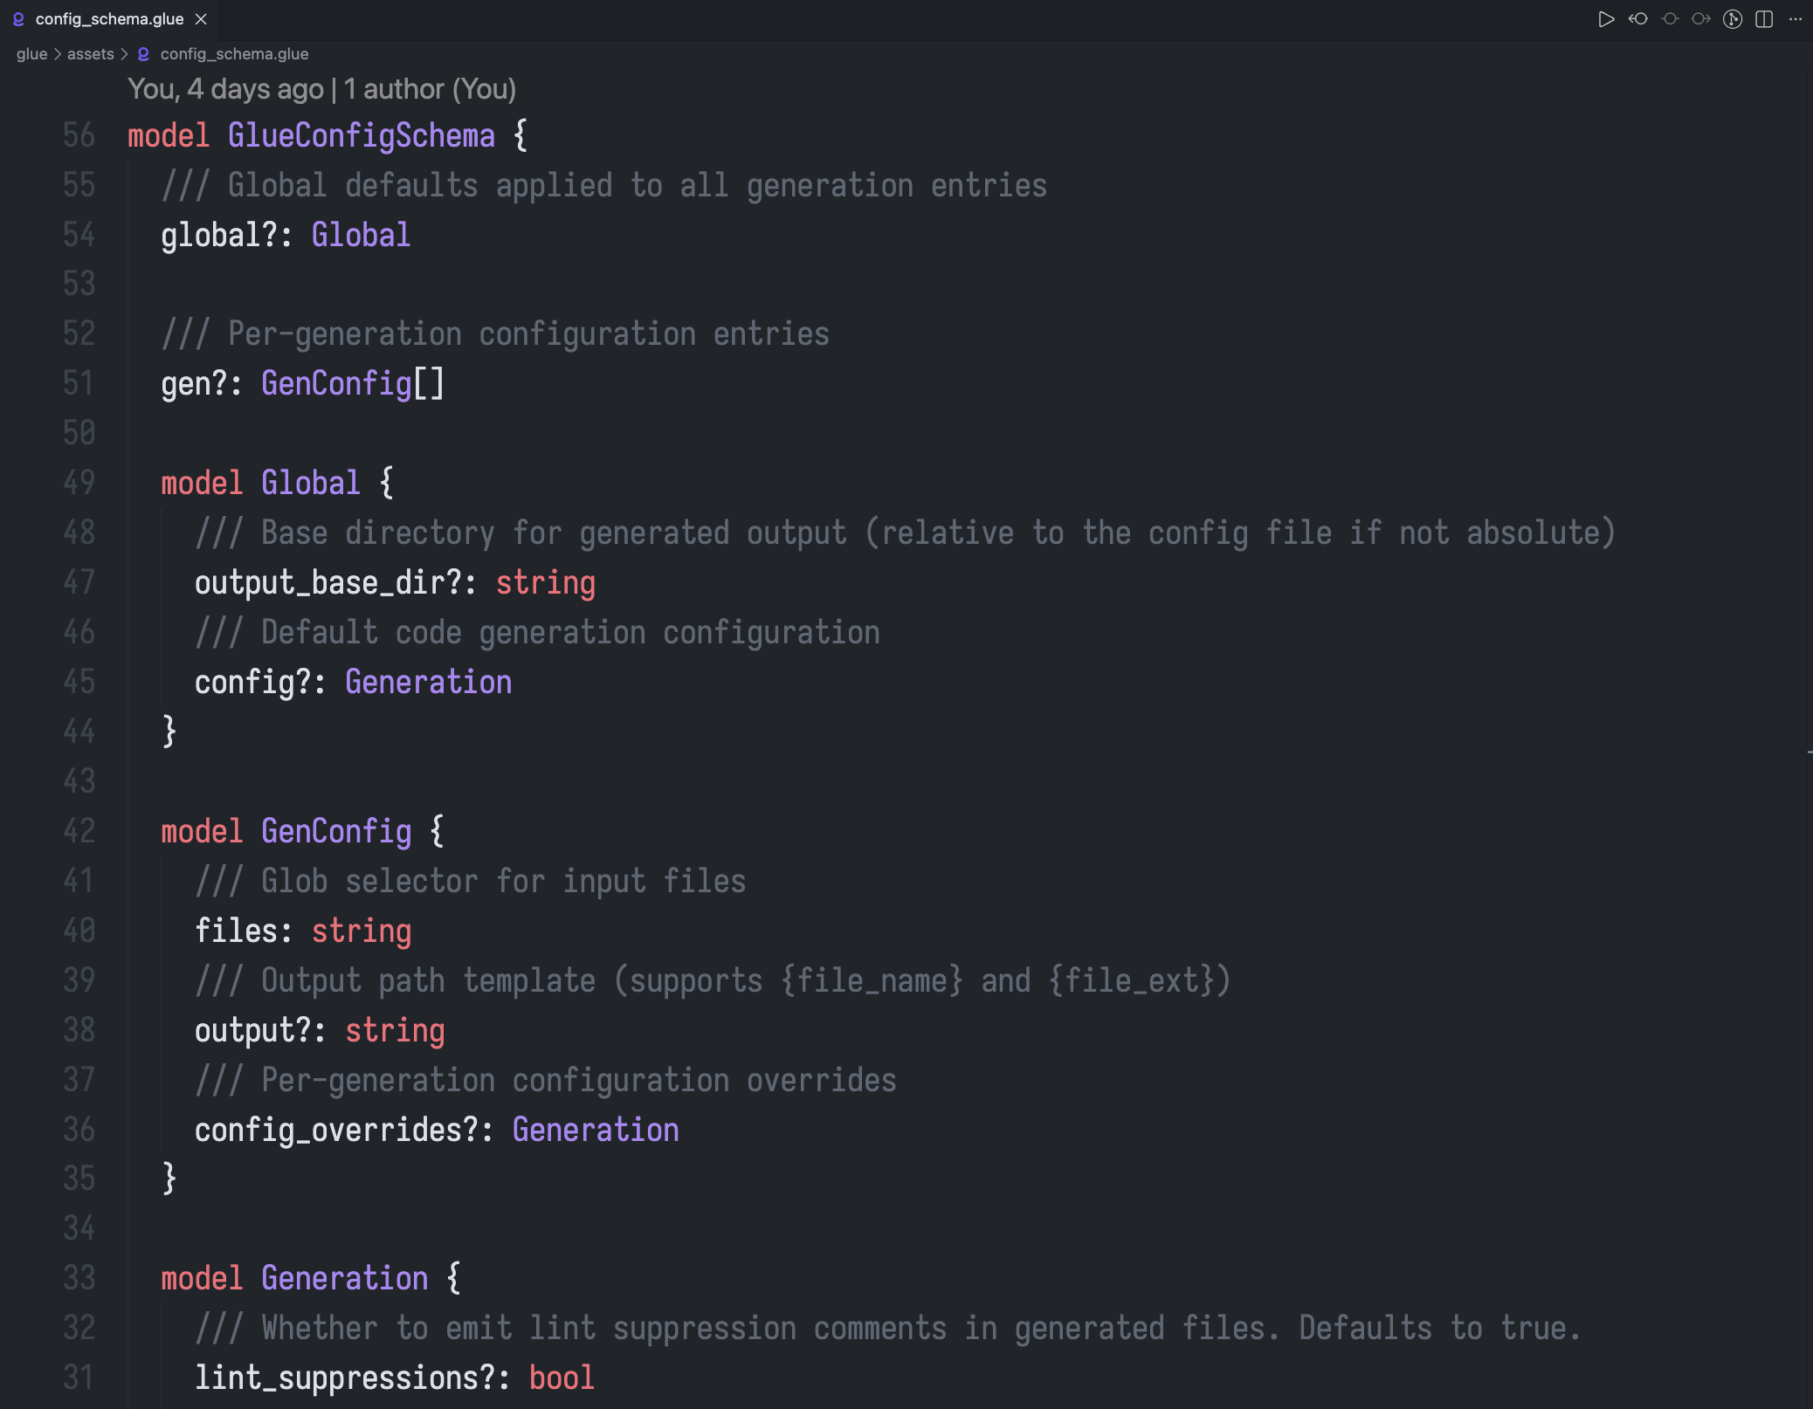
Task: Click the '1 author (You)' code lens
Action: [429, 89]
